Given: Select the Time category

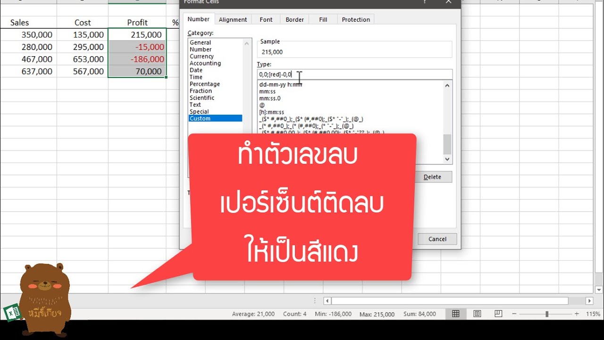Looking at the screenshot, I should (196, 77).
